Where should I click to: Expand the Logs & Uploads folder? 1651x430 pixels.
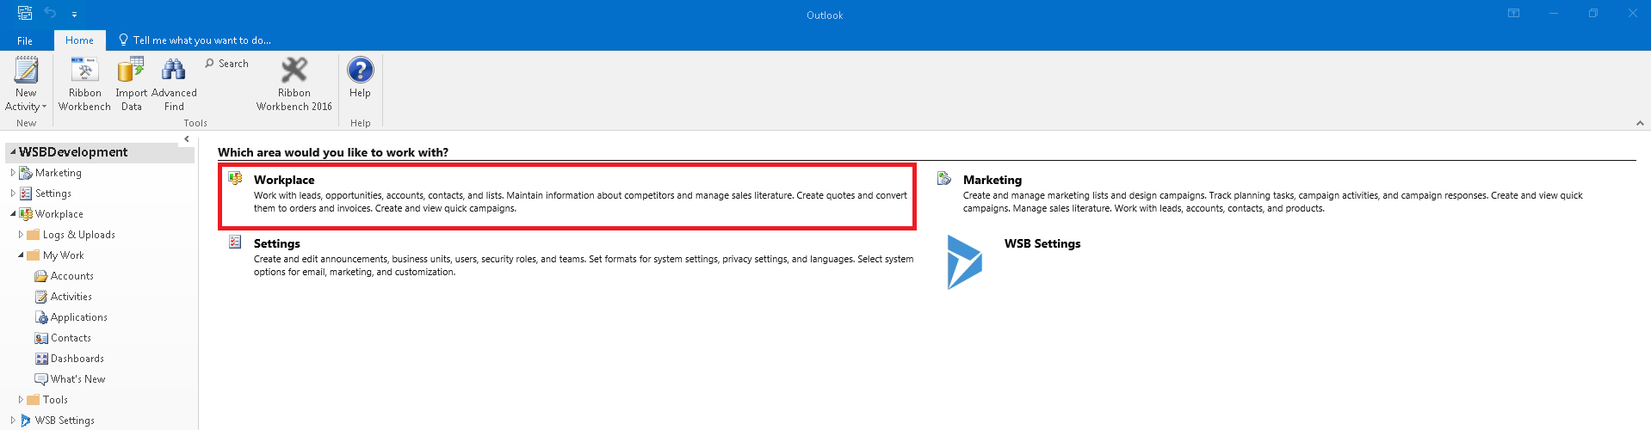(x=21, y=235)
